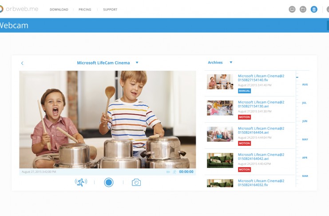Image resolution: width=329 pixels, height=216 pixels.
Task: Open the folder icon in top header
Action: tap(303, 9)
